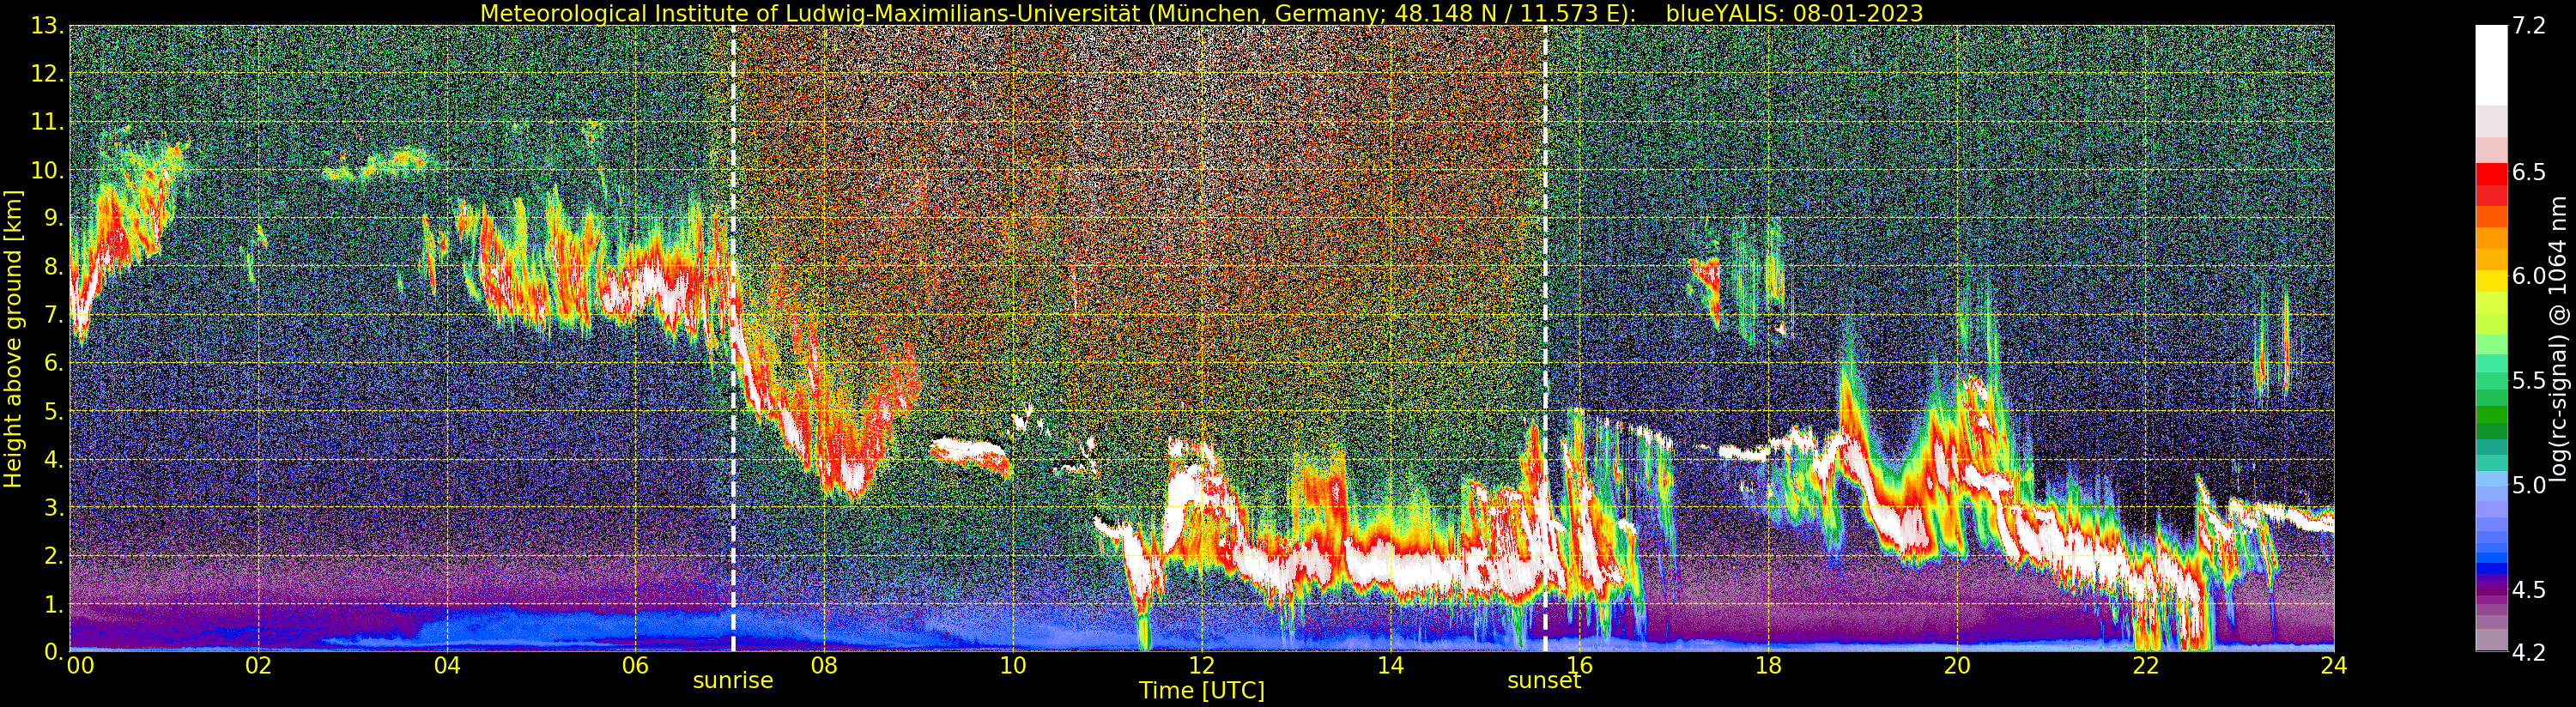Click the white dashed sunset marker line
Screen dimensions: 2576x707
tap(1545, 339)
